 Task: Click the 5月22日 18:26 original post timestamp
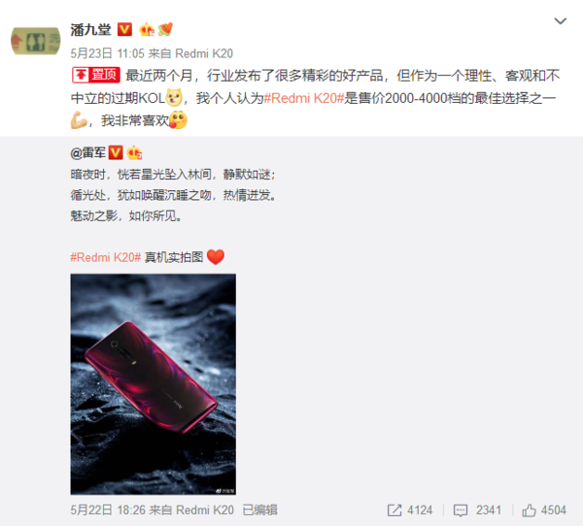(x=108, y=510)
